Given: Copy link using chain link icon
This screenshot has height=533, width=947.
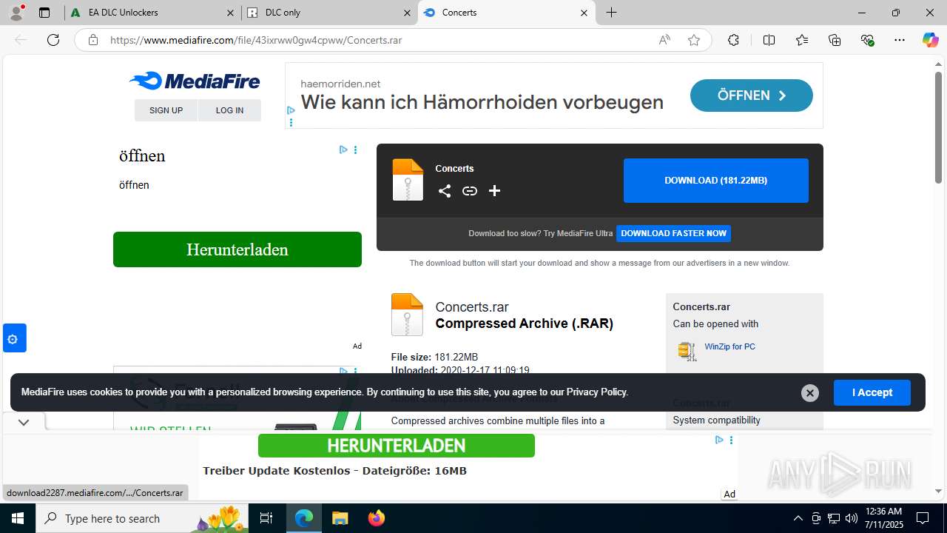Looking at the screenshot, I should tap(470, 191).
